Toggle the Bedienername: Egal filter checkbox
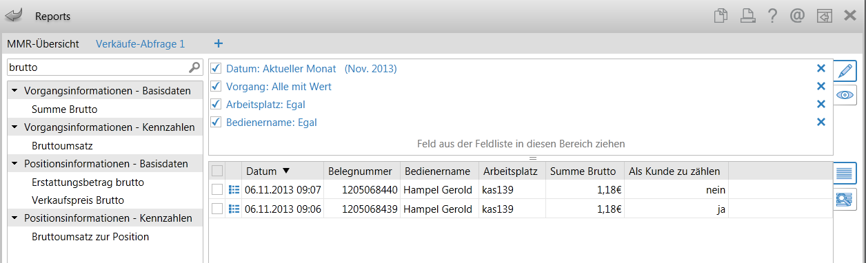Screen dimensions: 866x263 (216, 122)
